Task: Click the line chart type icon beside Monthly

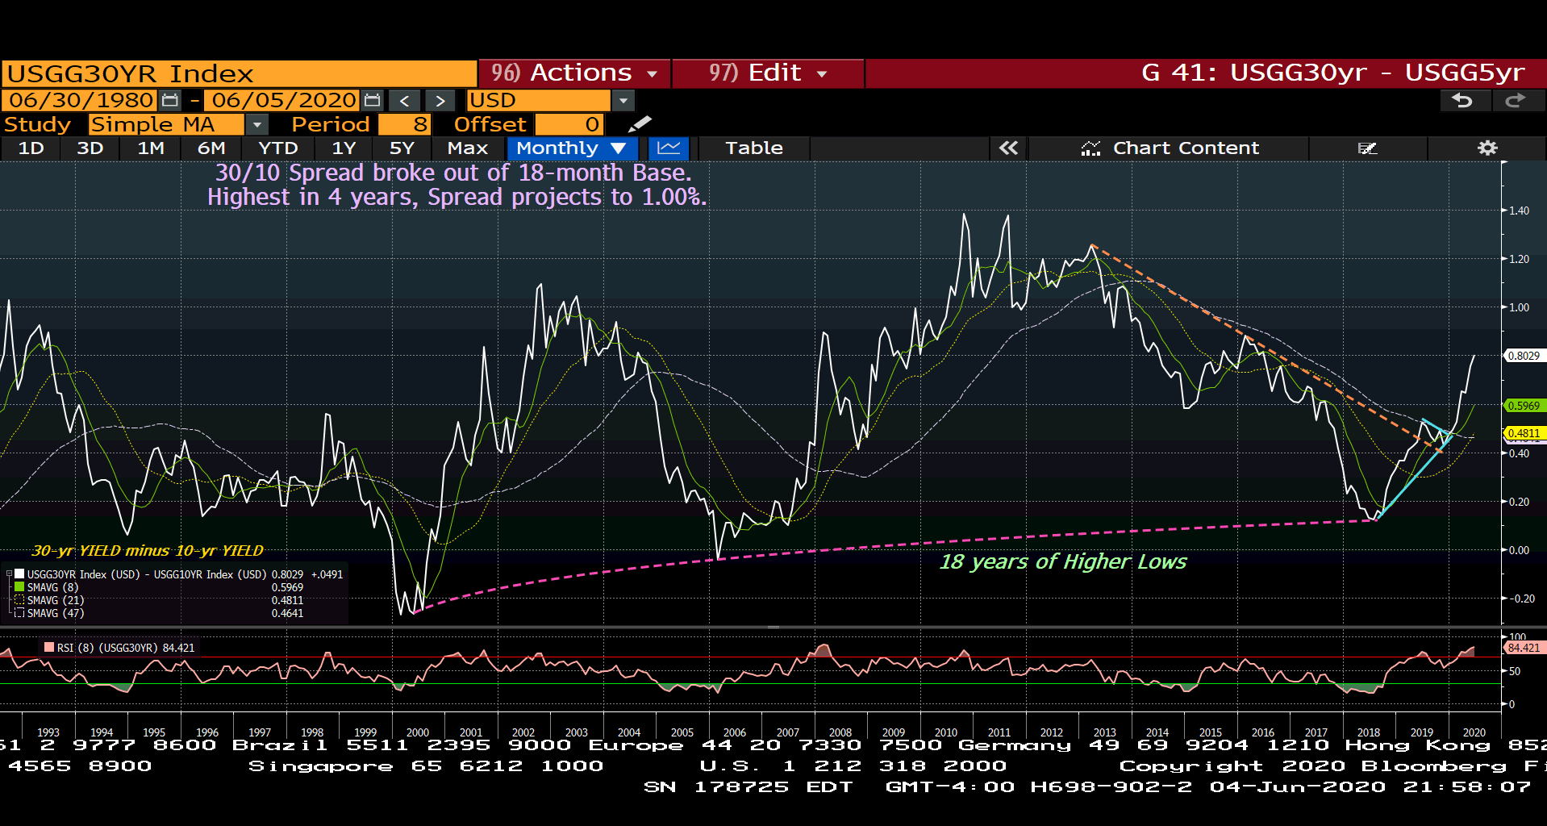Action: pos(668,148)
